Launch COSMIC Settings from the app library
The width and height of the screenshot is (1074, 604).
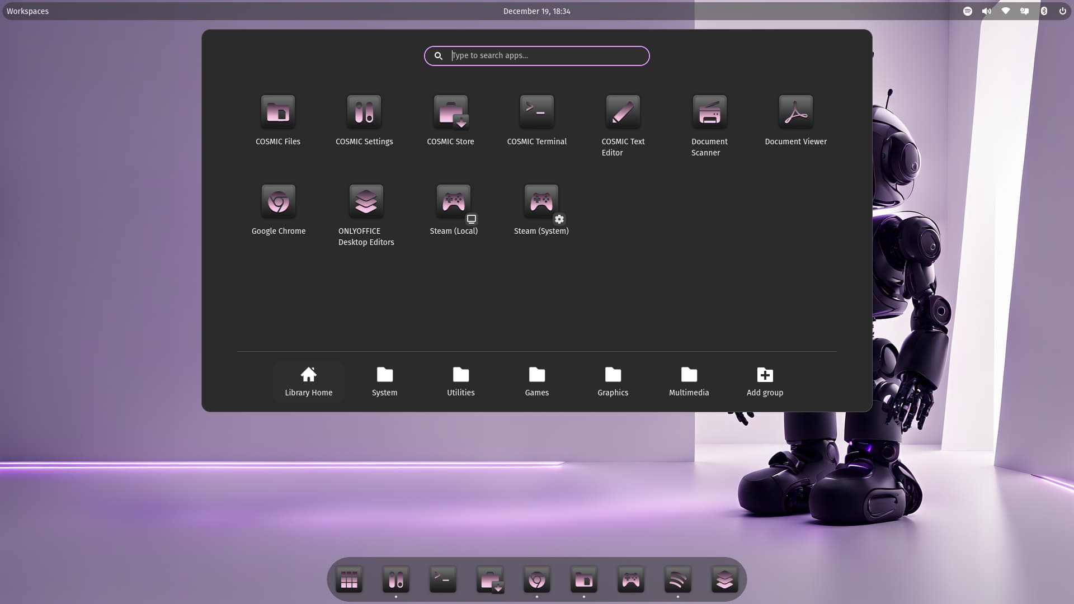364,120
